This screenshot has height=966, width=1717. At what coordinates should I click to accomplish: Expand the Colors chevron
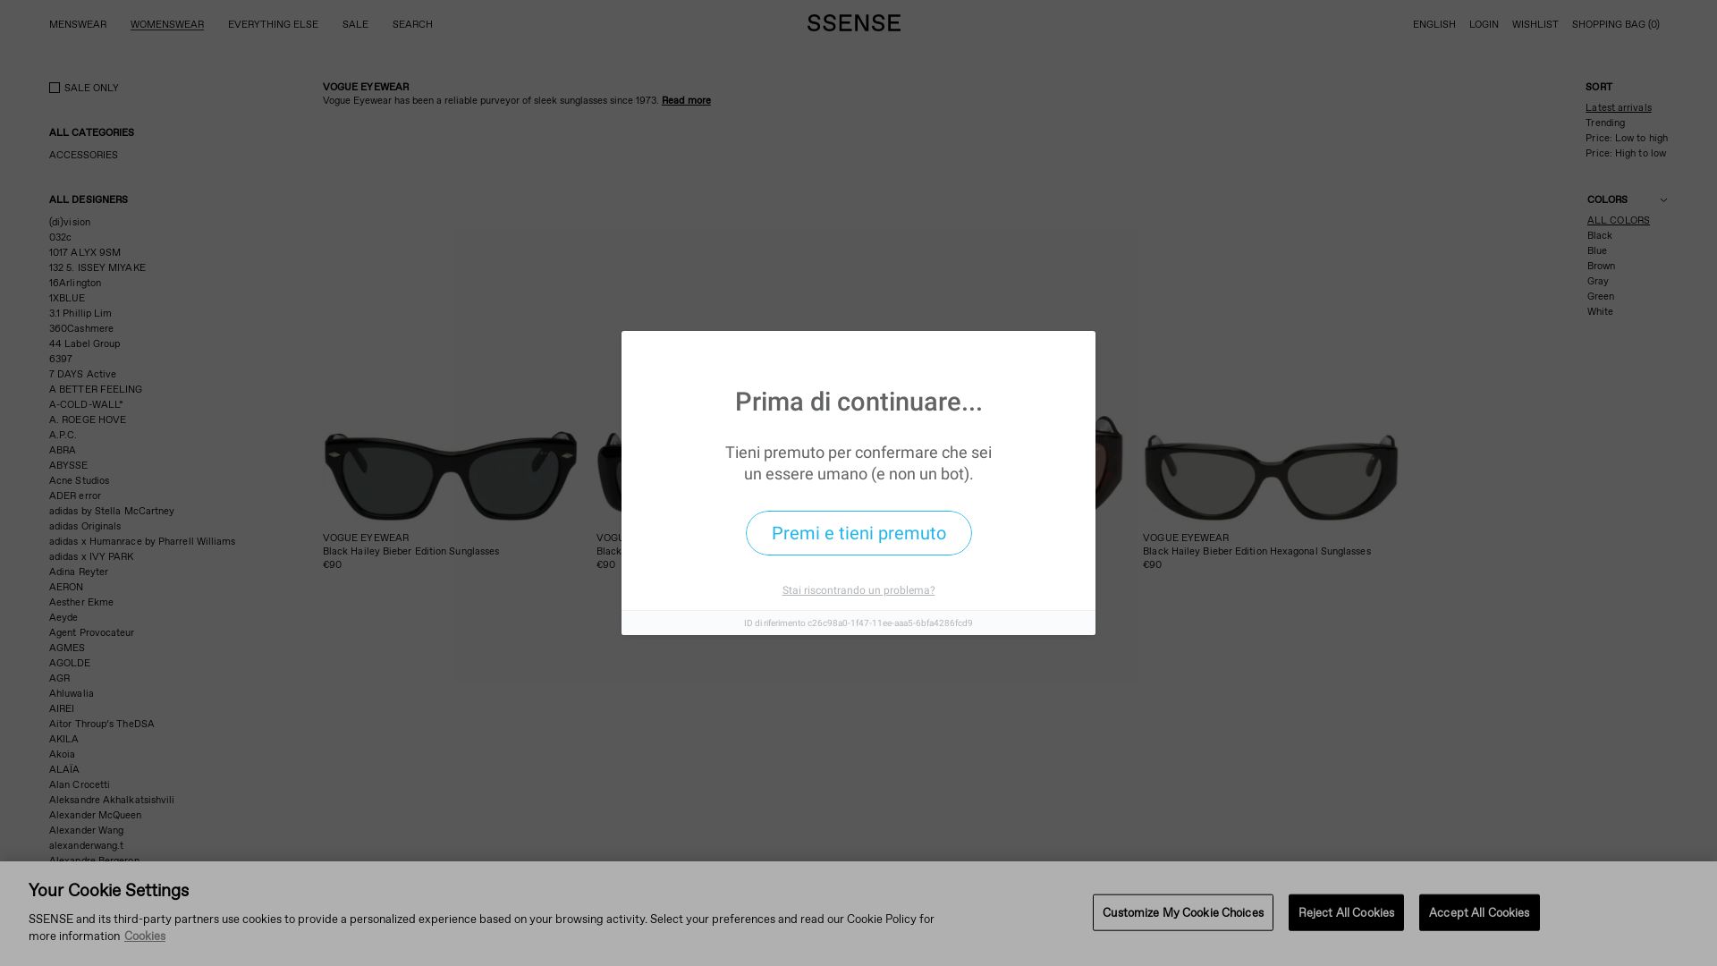(1663, 200)
